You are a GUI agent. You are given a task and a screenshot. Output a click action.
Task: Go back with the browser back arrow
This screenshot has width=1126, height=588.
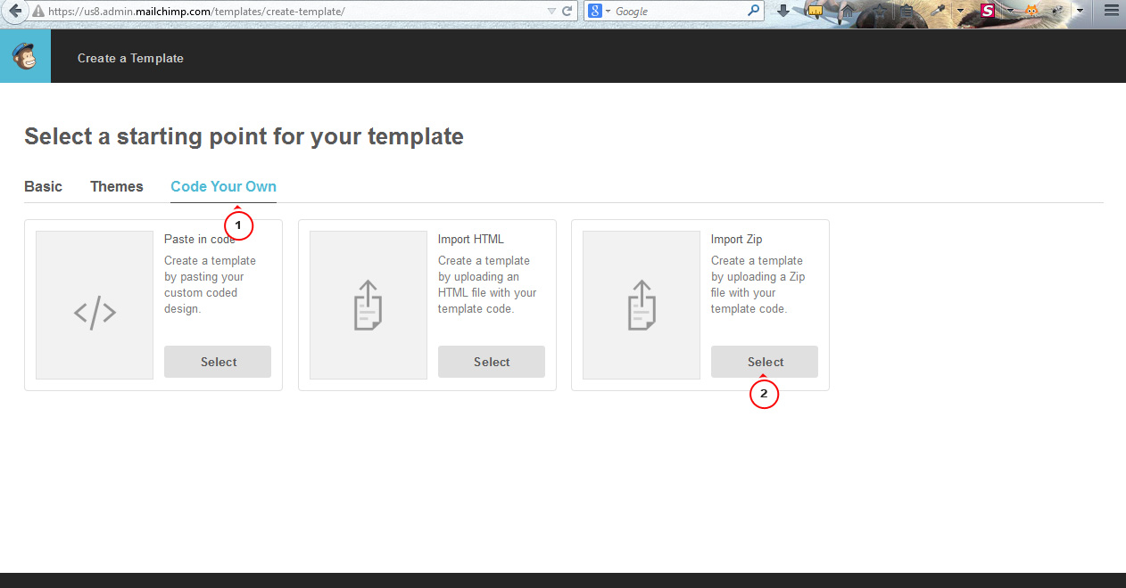coord(14,11)
